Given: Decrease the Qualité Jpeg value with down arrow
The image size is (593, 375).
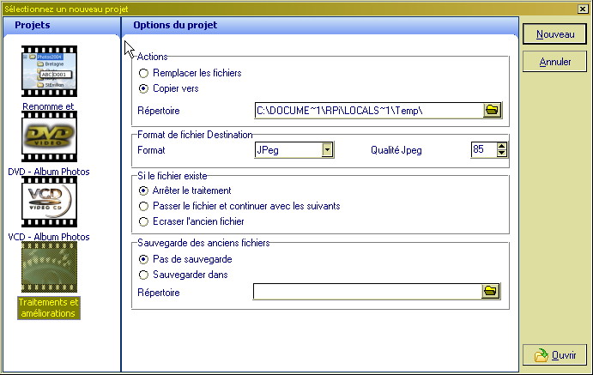Looking at the screenshot, I should tap(502, 154).
